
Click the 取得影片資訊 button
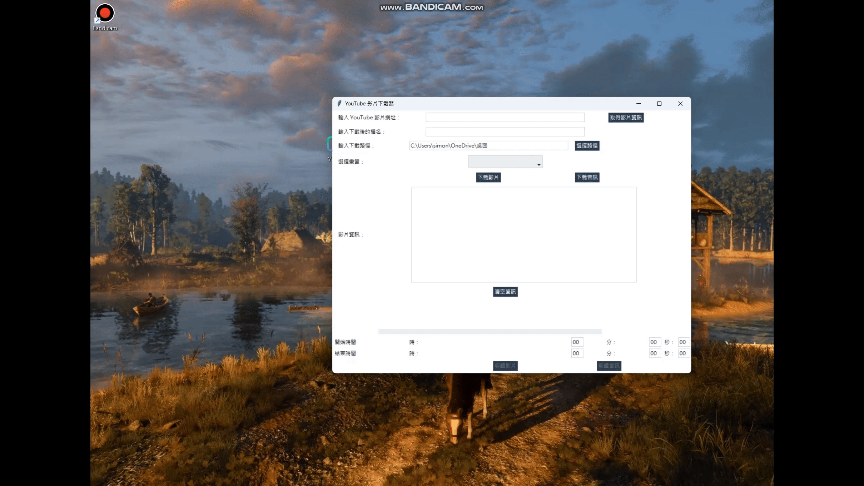(626, 118)
